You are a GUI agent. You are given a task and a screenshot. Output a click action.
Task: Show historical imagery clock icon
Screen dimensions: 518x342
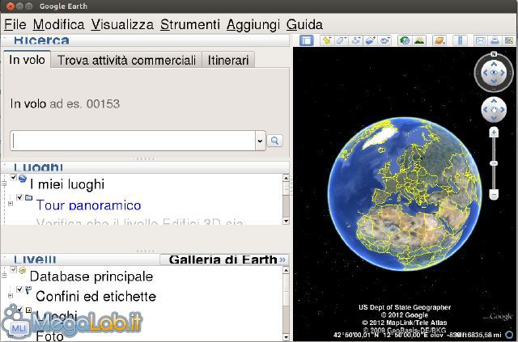click(x=405, y=40)
